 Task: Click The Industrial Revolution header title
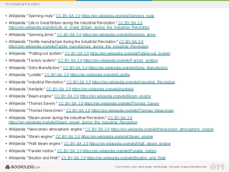click(23, 4)
